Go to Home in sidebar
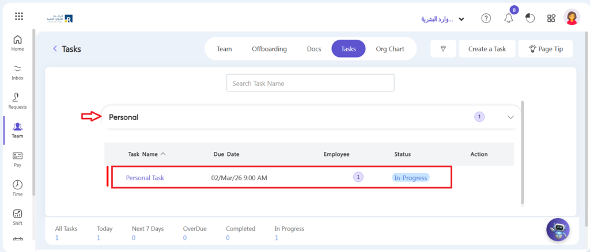 pos(17,43)
